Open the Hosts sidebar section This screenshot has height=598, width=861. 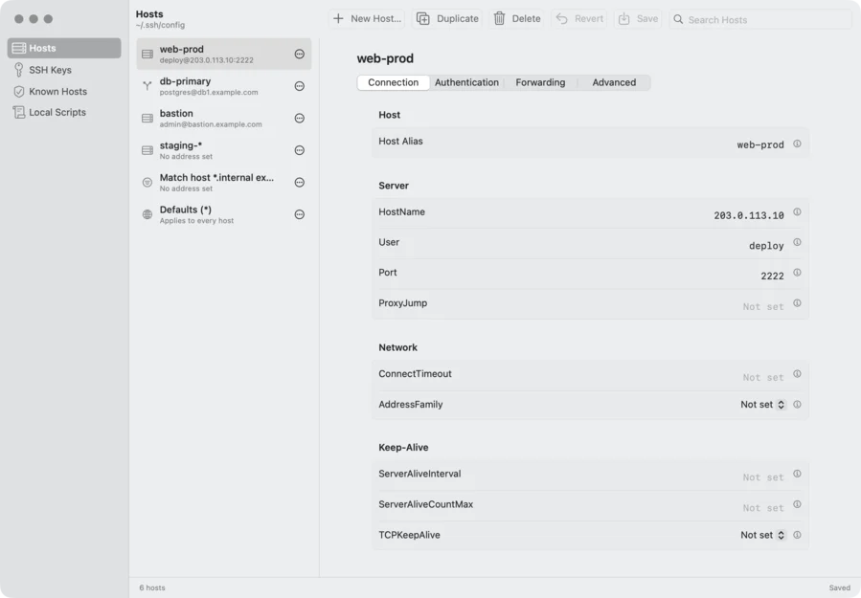[x=64, y=48]
